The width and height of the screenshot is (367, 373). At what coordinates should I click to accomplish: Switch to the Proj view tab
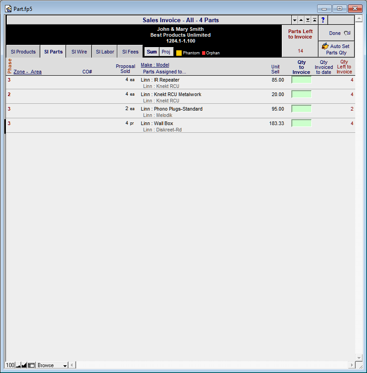(x=166, y=52)
